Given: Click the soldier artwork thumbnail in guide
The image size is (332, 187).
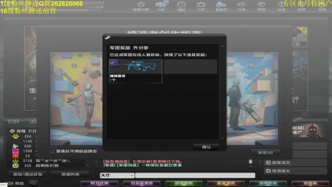Looking at the screenshot, I should coord(252,98).
